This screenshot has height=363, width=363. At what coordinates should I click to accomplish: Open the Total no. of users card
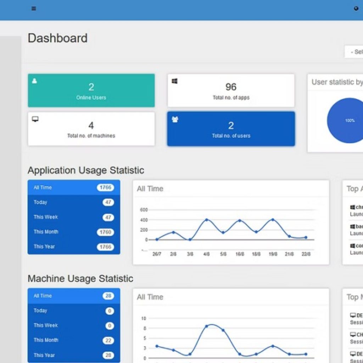[x=231, y=129]
